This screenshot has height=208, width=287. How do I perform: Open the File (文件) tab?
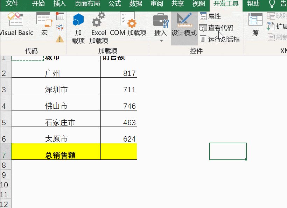(x=12, y=3)
